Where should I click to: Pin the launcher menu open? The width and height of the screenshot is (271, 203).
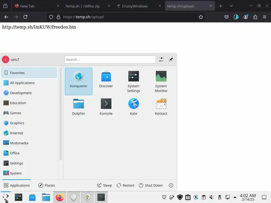tap(171, 59)
